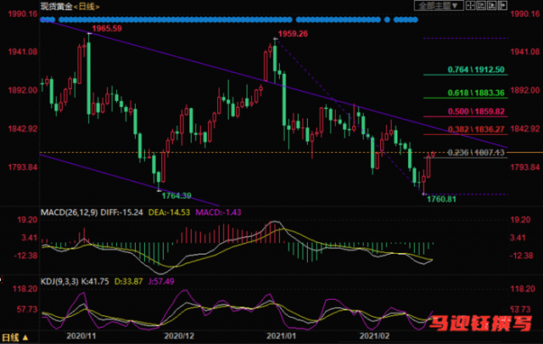Image resolution: width=543 pixels, height=344 pixels.
Task: Click the 118.20 label on the left KDJ axis
Action: [x=25, y=289]
